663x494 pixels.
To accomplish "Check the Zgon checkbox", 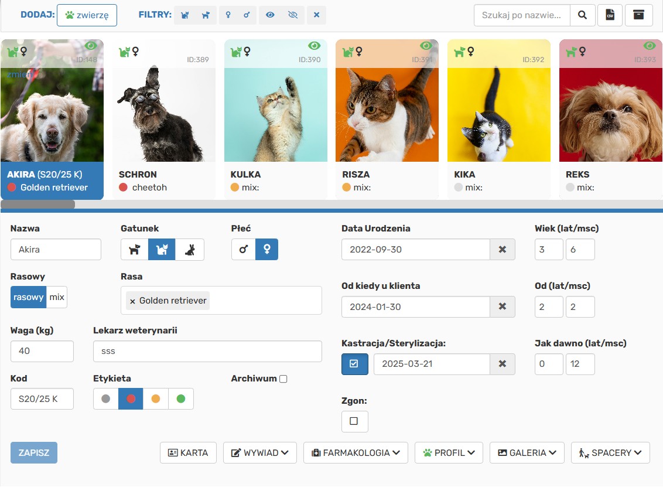I will click(x=354, y=421).
